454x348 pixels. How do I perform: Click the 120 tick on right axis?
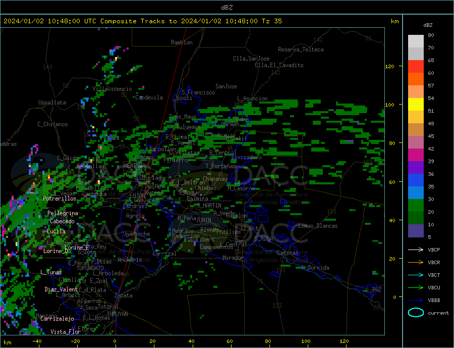[x=389, y=66]
